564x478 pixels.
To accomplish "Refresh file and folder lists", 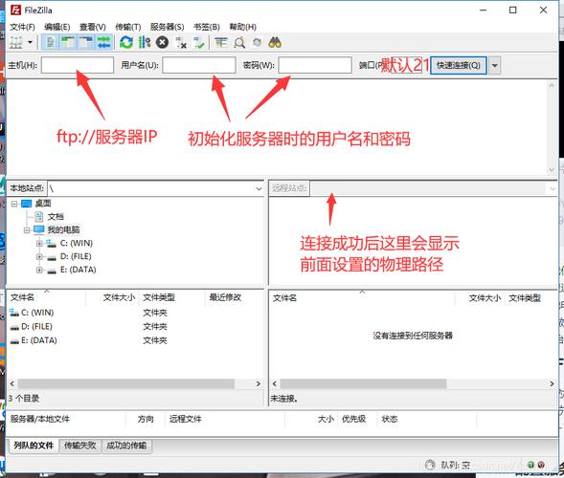I will (126, 42).
